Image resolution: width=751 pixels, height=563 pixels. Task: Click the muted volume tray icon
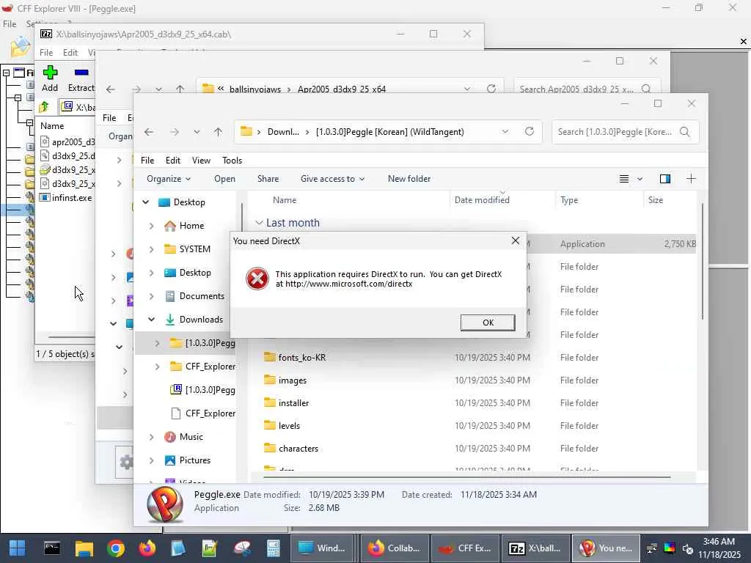(688, 548)
